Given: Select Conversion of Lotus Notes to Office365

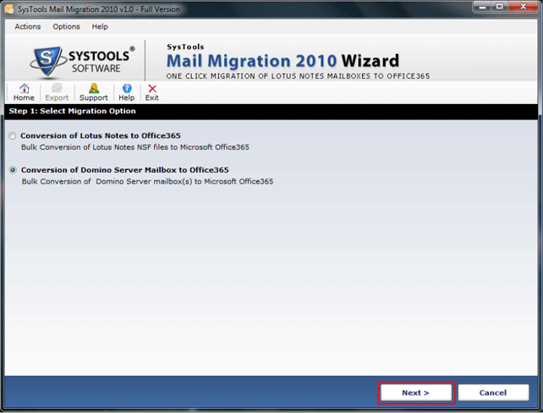Looking at the screenshot, I should tap(13, 135).
